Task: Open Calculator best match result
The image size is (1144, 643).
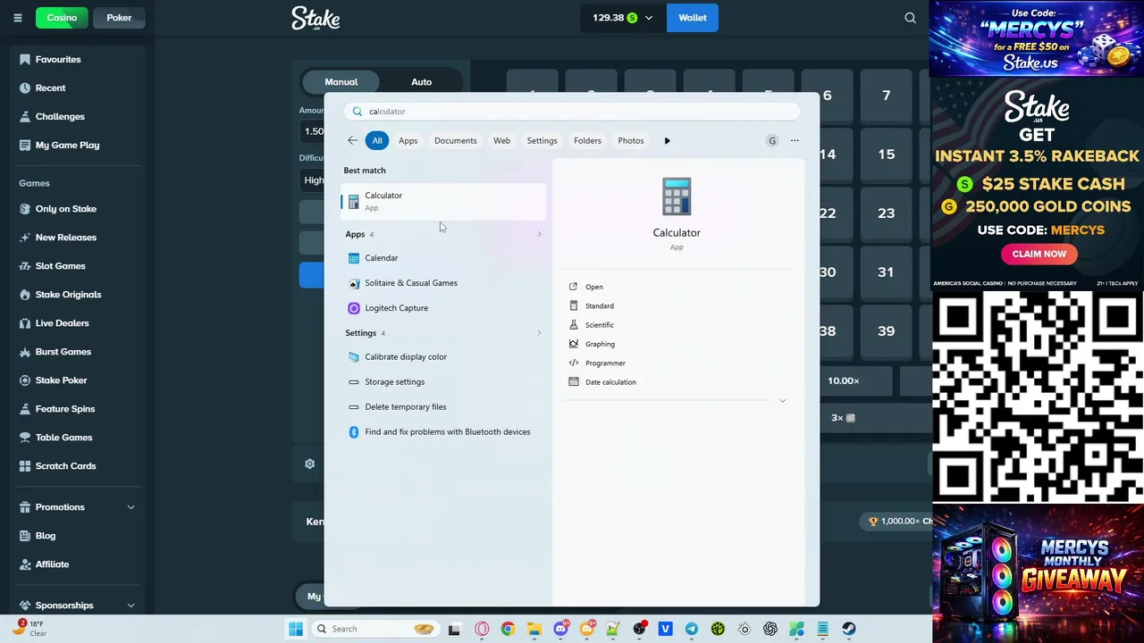Action: pos(443,201)
